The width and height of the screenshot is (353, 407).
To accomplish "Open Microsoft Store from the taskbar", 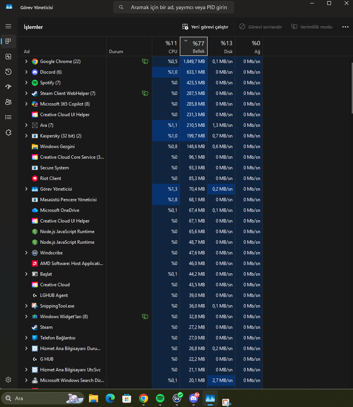I will [x=127, y=398].
